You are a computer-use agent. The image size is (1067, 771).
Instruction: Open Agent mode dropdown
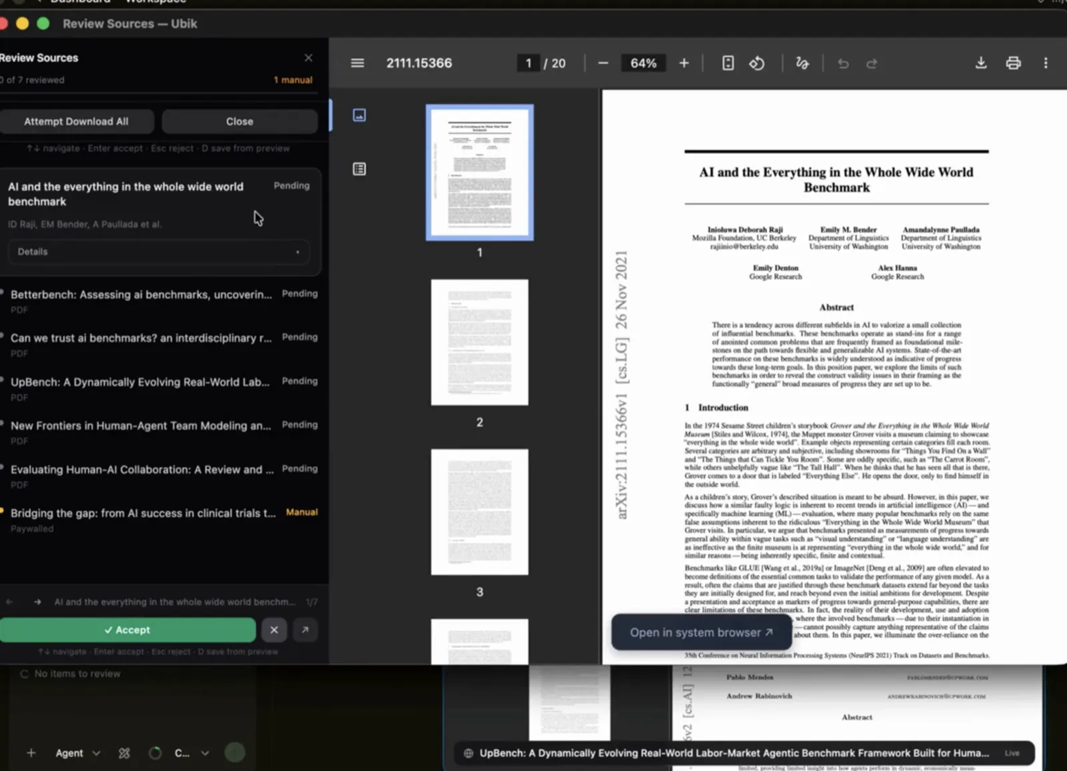coord(77,753)
